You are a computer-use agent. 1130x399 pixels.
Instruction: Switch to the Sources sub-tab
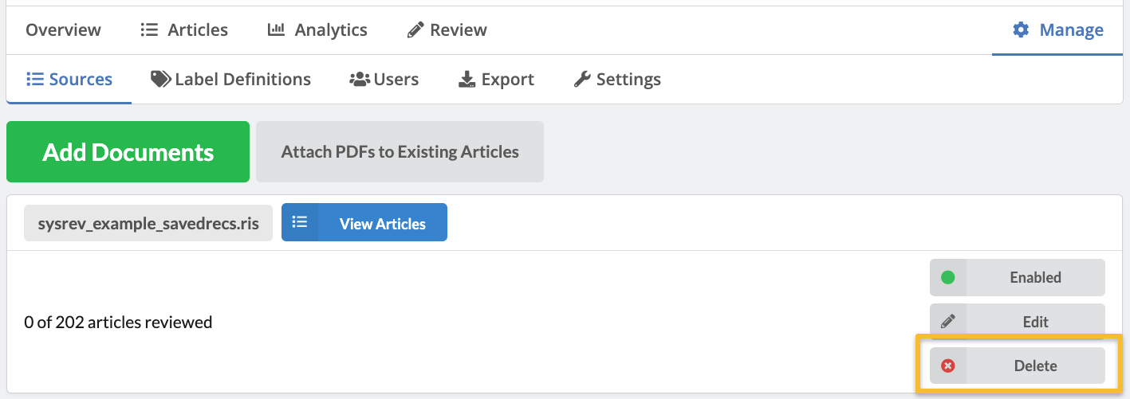pyautogui.click(x=69, y=80)
